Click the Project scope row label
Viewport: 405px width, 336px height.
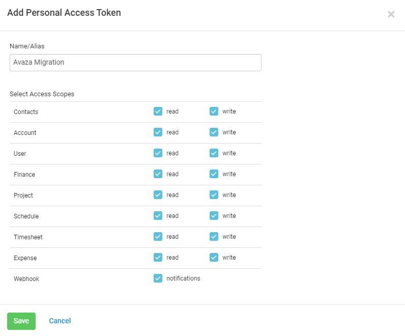click(23, 195)
